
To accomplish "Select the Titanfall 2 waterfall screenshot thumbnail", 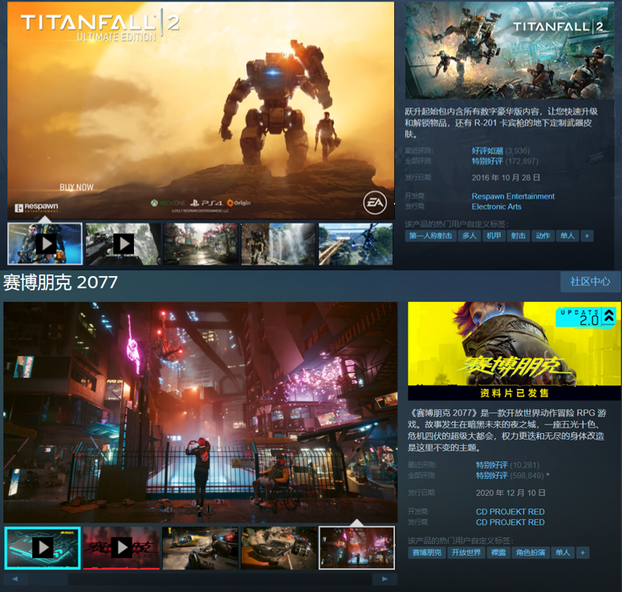I will [278, 244].
